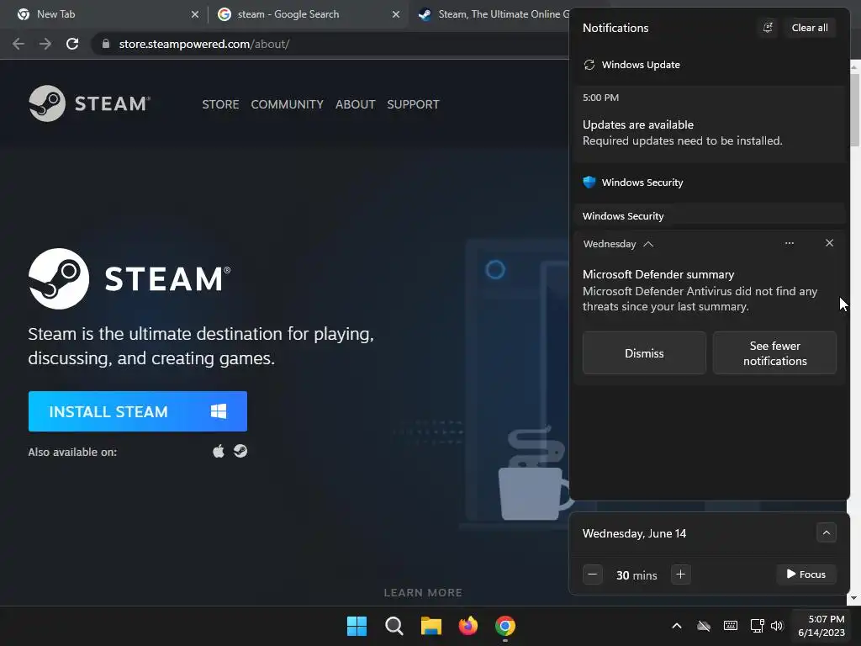
Task: Choose the Apple macOS download icon
Action: (x=219, y=452)
